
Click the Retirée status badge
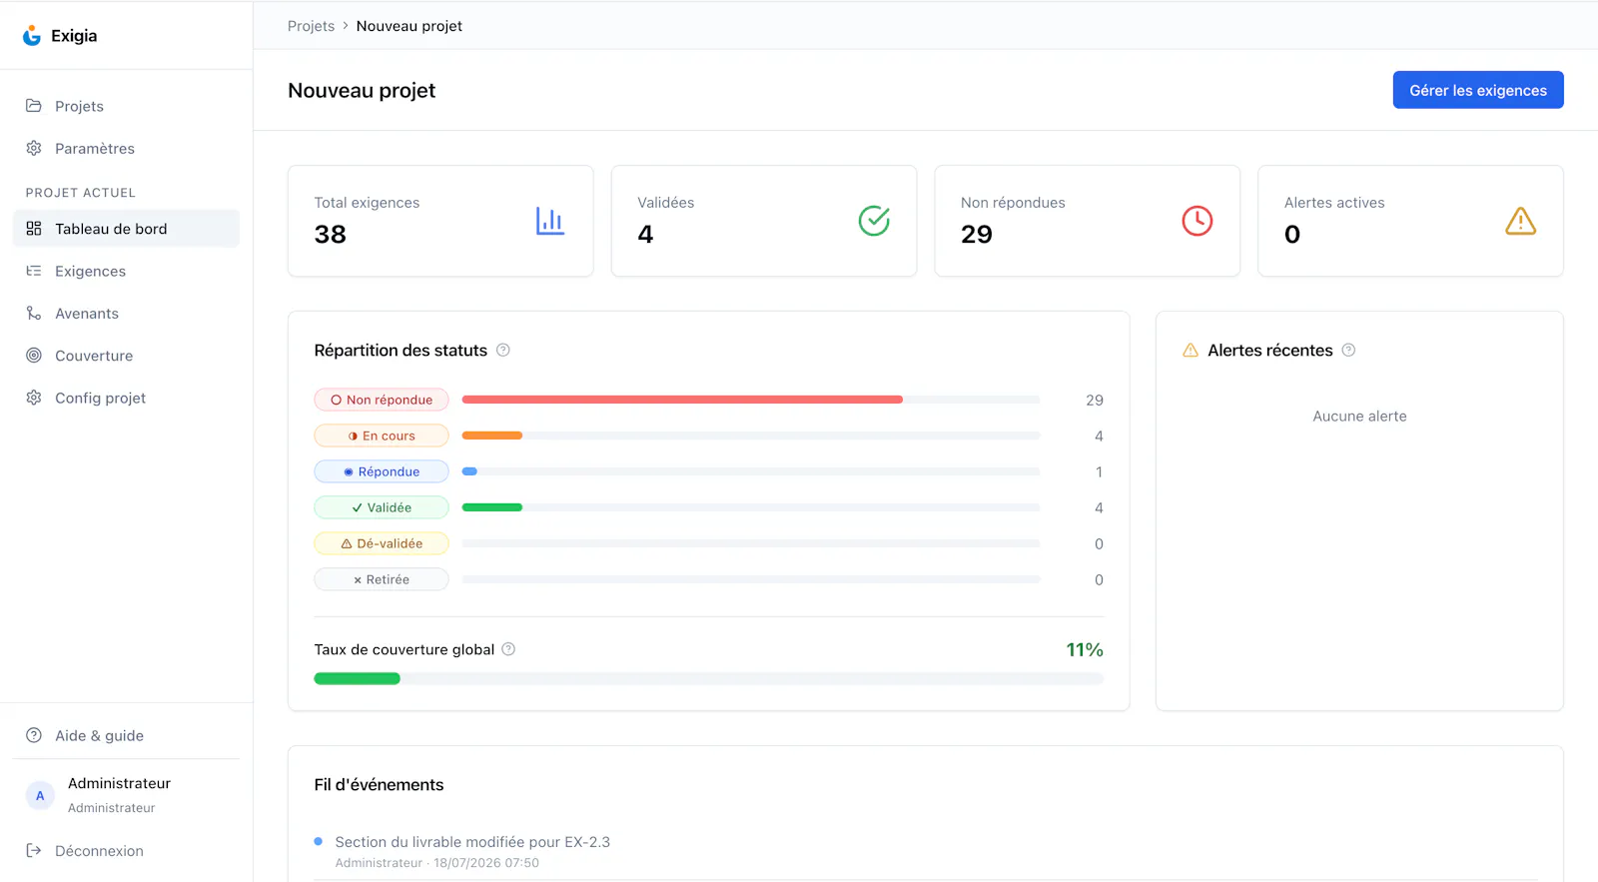(382, 579)
